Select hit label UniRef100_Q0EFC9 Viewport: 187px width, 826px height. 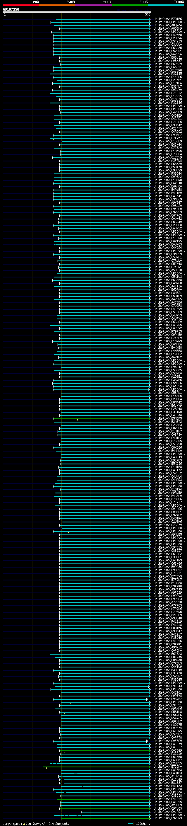[x=168, y=741]
